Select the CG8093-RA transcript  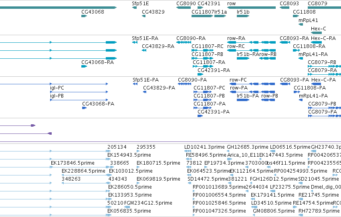[x=285, y=42]
